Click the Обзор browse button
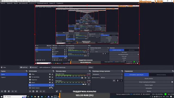This screenshot has height=98, width=174. (x=91, y=67)
